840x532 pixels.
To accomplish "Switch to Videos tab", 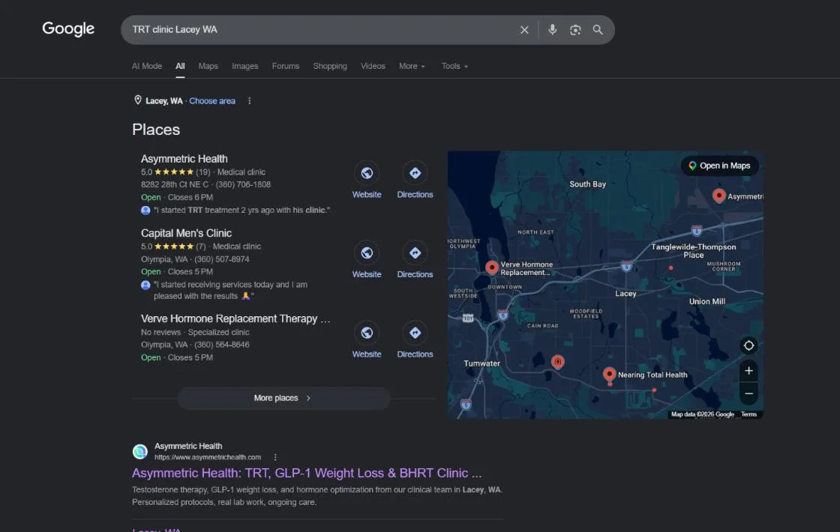I will point(373,66).
